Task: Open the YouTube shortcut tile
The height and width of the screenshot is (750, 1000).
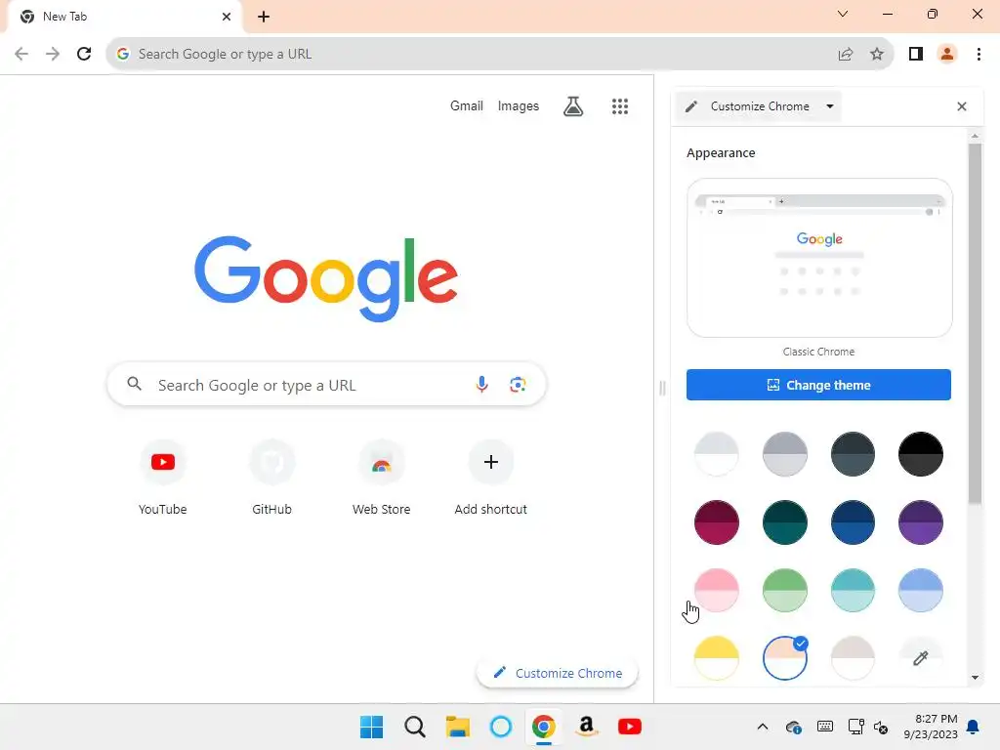Action: coord(163,477)
